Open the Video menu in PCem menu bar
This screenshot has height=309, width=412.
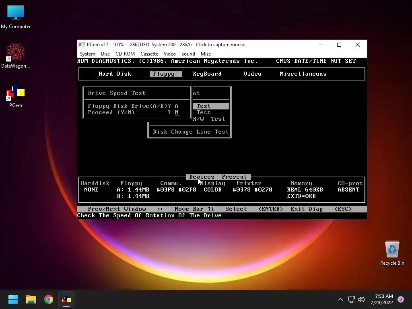(x=169, y=54)
